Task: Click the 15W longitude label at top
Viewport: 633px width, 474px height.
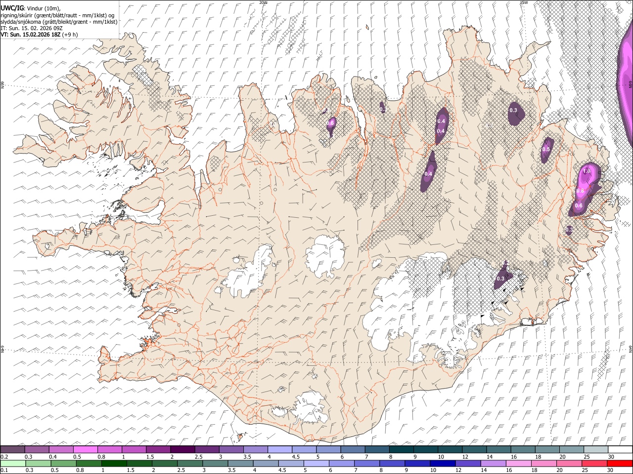Action: pyautogui.click(x=524, y=2)
